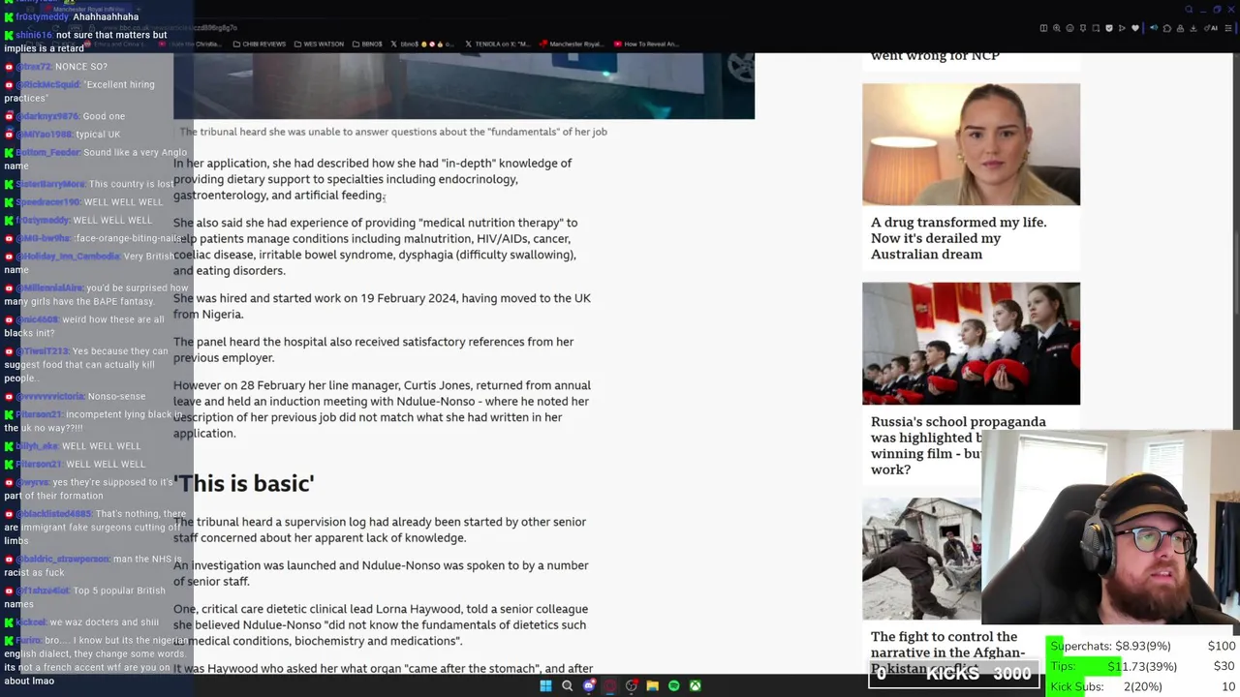The height and width of the screenshot is (697, 1240).
Task: Open the downloads arrow icon
Action: 1193,28
